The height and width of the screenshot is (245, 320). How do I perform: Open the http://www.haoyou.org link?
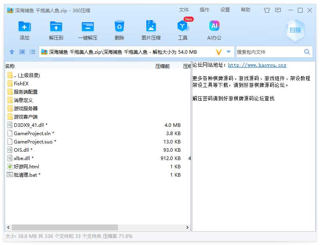pos(257,65)
